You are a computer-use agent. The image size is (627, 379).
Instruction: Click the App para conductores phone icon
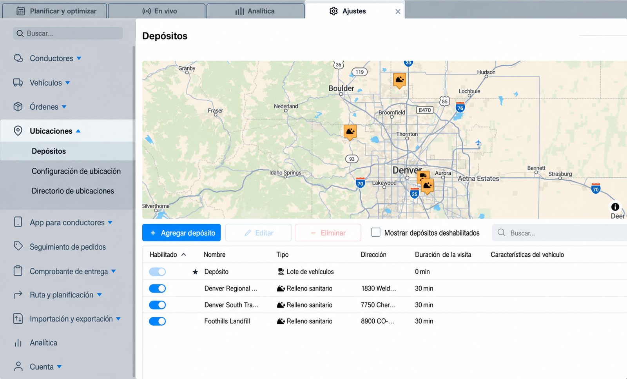pos(18,222)
